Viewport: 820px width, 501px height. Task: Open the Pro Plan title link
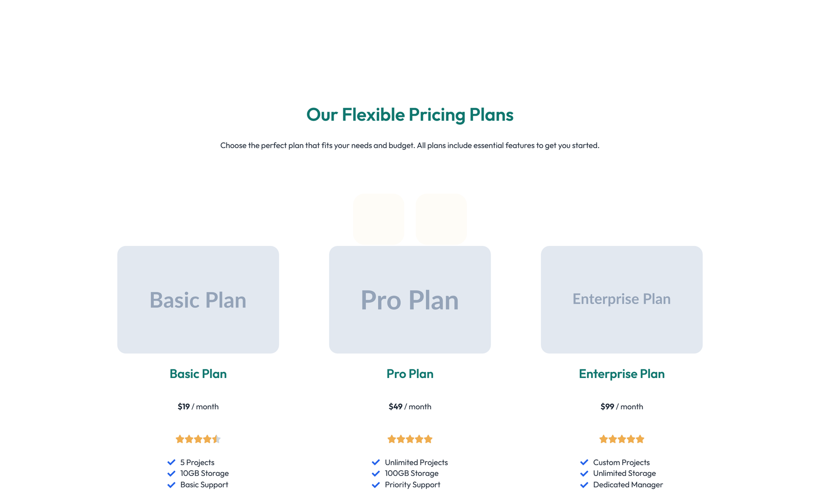[x=410, y=374]
